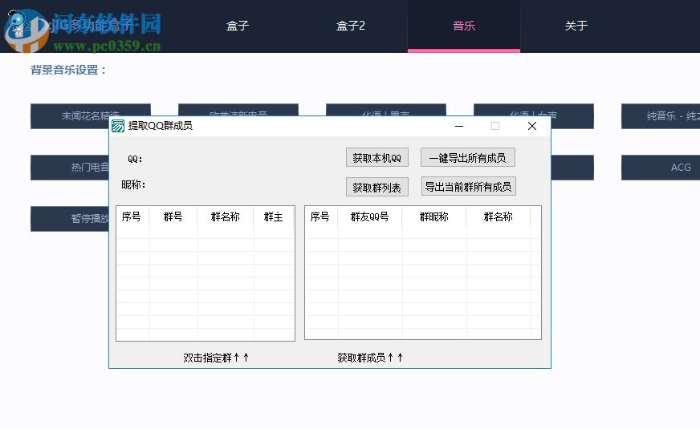Viewport: 700px width, 429px height.
Task: Click the ACG music category button
Action: pos(661,168)
